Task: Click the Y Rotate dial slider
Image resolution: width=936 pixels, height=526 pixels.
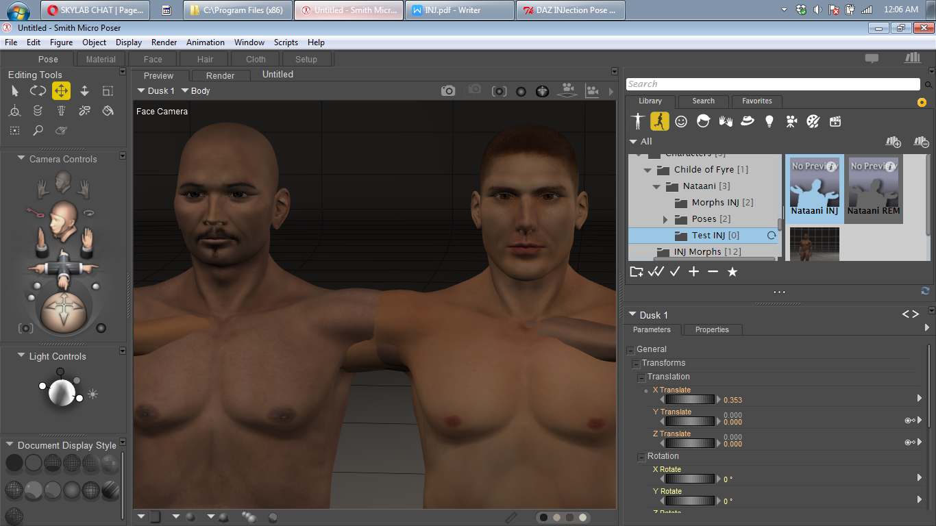Action: point(691,501)
